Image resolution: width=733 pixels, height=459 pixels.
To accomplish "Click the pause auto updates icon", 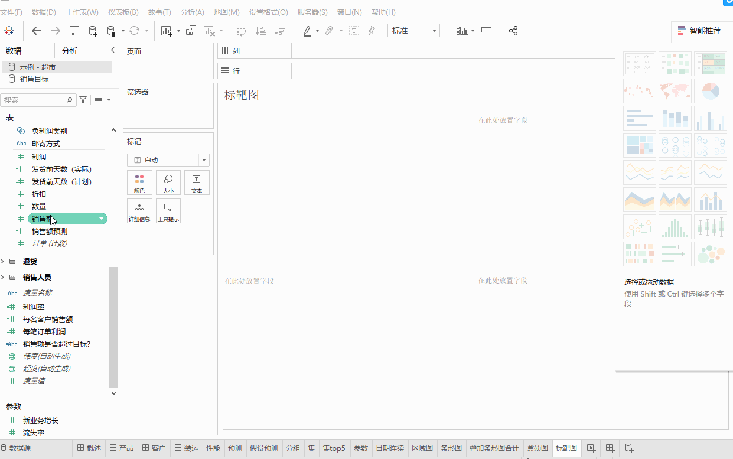I will click(x=111, y=31).
